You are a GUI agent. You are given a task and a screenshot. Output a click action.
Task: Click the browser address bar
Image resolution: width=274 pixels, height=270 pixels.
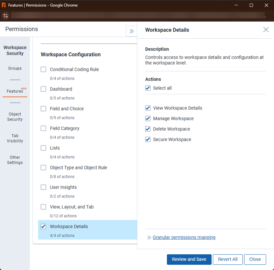(138, 15)
